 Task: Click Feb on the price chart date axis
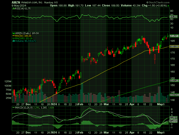81,104
